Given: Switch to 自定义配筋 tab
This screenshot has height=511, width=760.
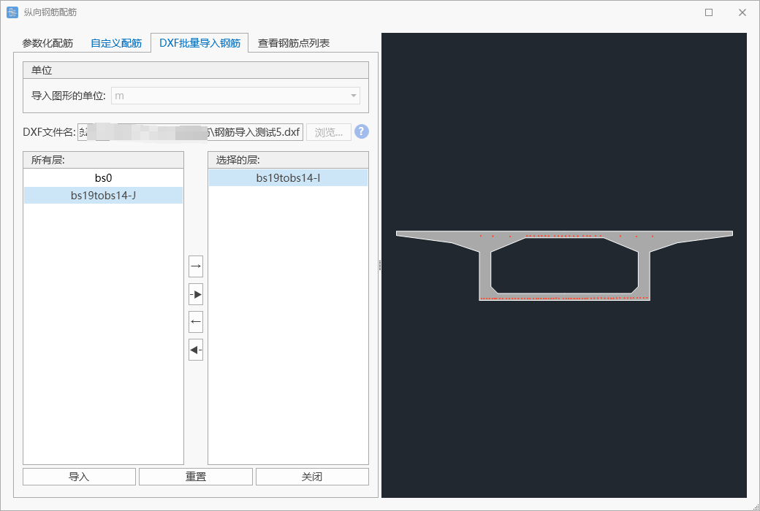Looking at the screenshot, I should [x=116, y=43].
